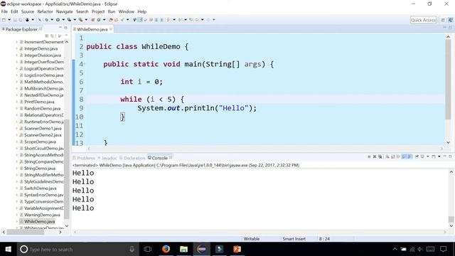This screenshot has height=256, width=455.
Task: Open PowerPoint from the taskbar
Action: click(237, 249)
